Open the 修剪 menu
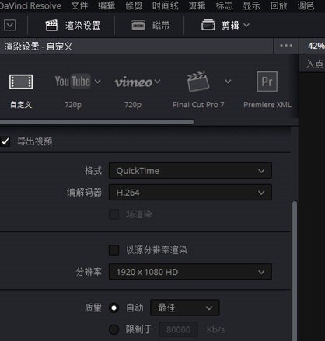This screenshot has height=341, width=325. pyautogui.click(x=134, y=5)
